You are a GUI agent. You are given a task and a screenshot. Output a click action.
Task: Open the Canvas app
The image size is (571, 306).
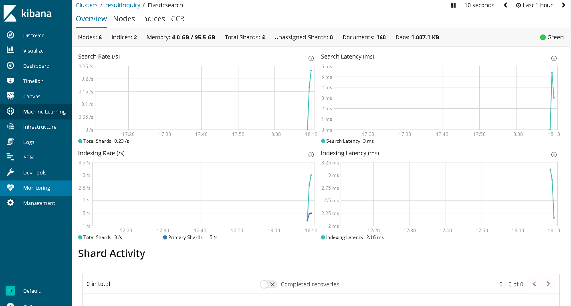32,96
